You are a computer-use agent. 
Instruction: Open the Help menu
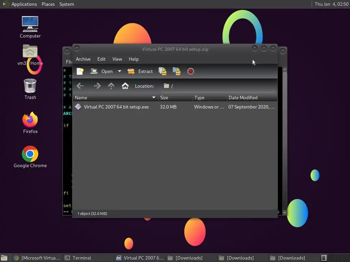click(134, 59)
